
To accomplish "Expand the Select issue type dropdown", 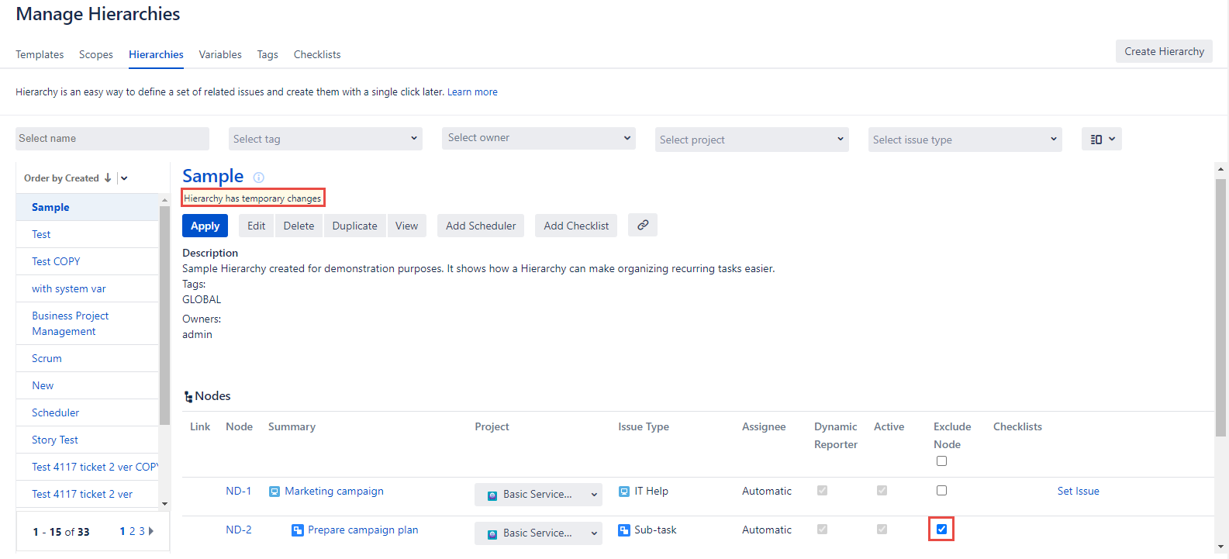I will point(965,140).
